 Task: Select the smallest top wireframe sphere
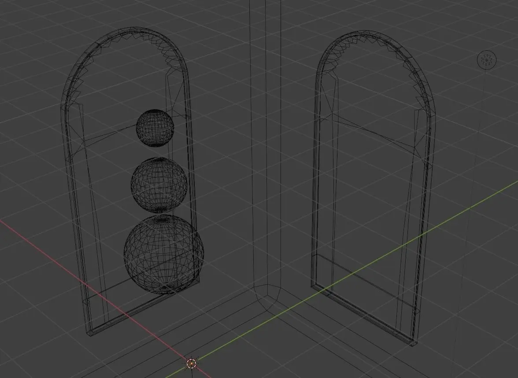pos(155,128)
